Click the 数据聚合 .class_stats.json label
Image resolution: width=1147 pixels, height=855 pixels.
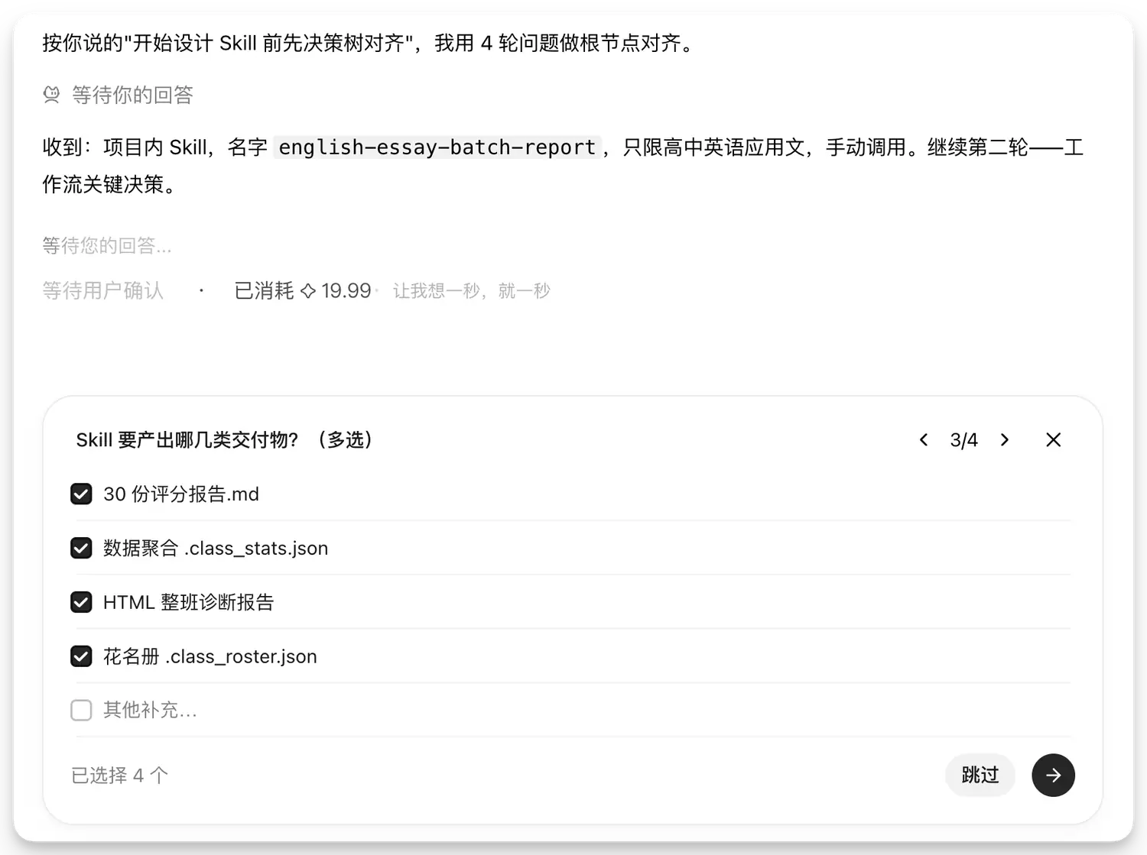click(216, 549)
